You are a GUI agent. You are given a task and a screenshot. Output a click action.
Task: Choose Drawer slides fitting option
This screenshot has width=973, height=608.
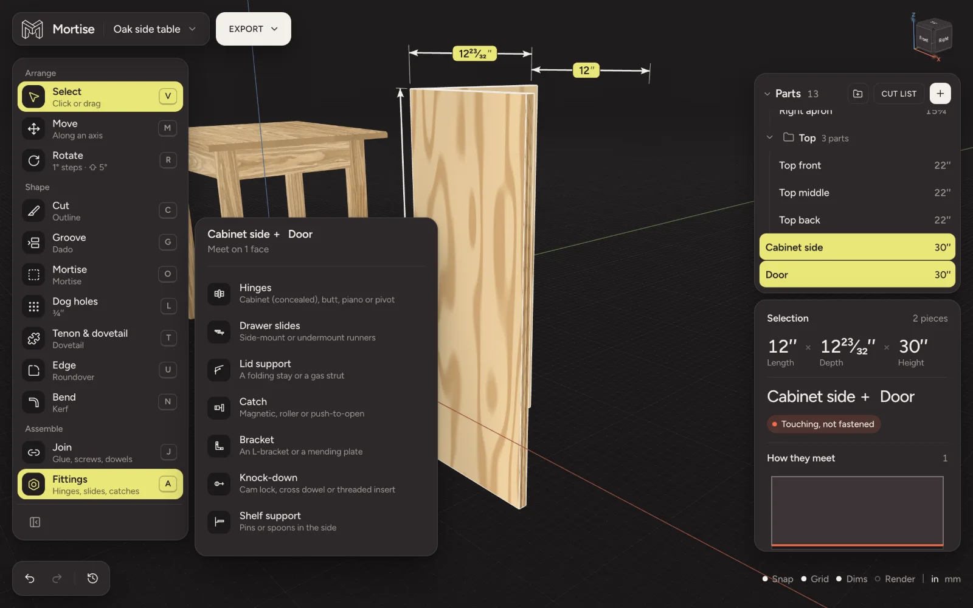pos(316,331)
